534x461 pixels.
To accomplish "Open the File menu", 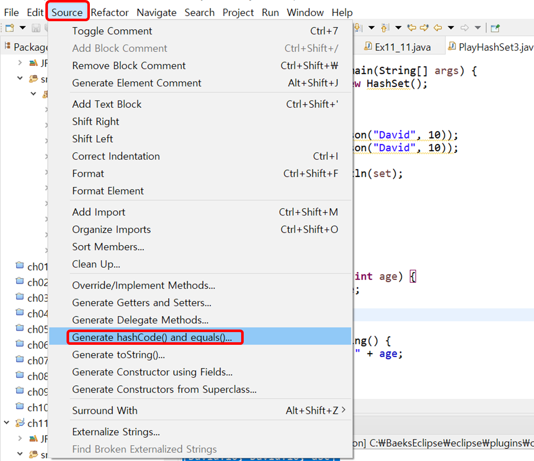I will pyautogui.click(x=11, y=12).
